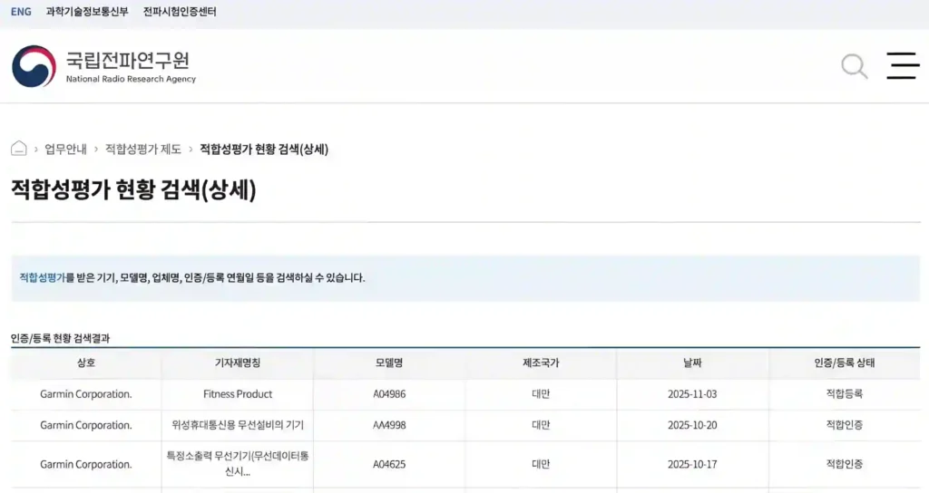Select model name A04625

[x=389, y=464]
